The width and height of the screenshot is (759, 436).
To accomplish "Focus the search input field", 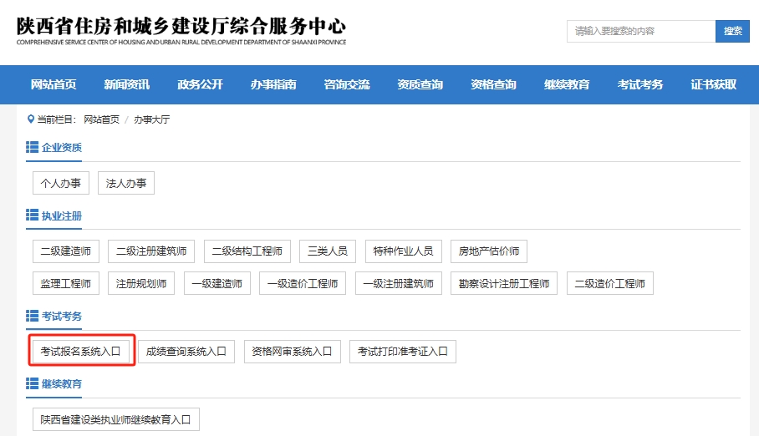I will 641,32.
